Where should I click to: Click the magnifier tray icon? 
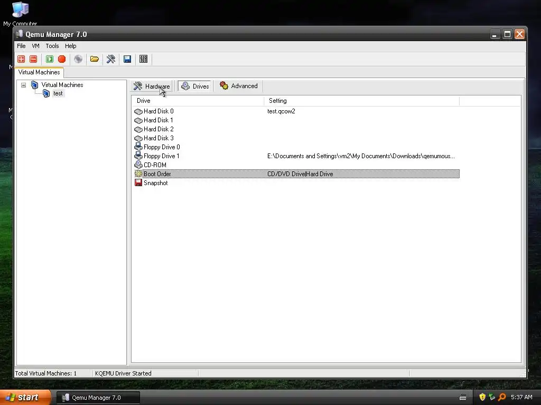point(502,397)
